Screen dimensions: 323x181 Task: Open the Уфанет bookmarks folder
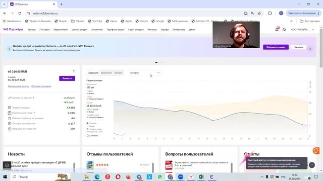[78, 21]
